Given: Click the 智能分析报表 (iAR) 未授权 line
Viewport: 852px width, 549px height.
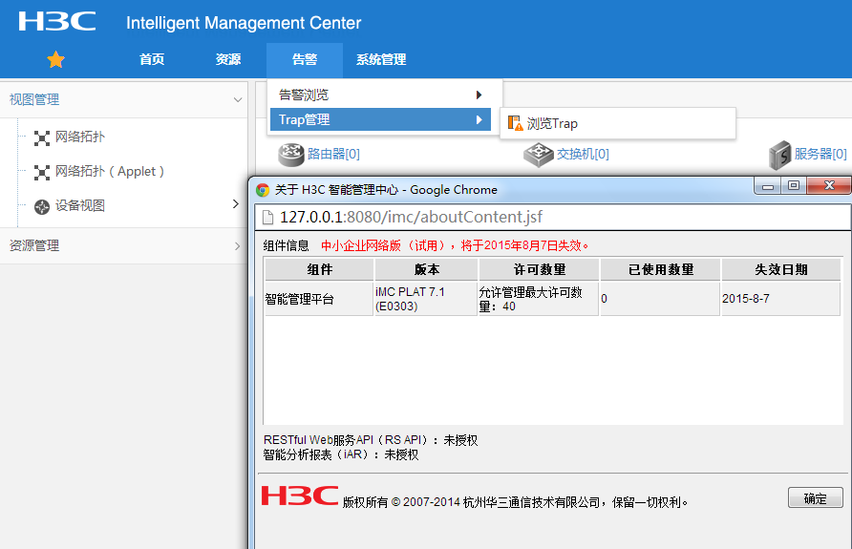Looking at the screenshot, I should (341, 455).
